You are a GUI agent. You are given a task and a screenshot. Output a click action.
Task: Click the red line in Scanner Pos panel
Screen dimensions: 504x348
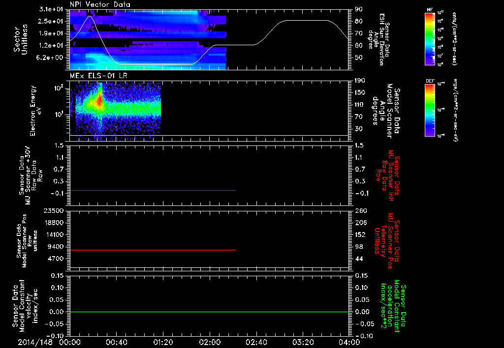[153, 250]
